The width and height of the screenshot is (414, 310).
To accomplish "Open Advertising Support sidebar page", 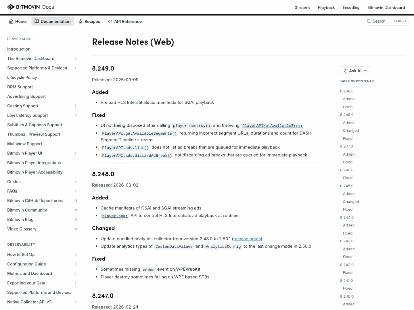I will click(x=26, y=96).
